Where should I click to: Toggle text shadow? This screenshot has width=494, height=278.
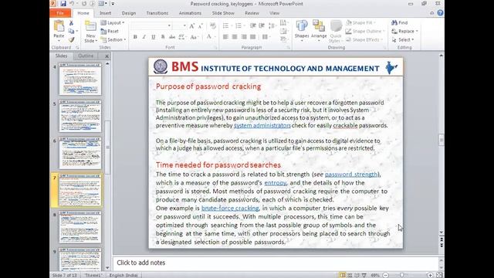pos(163,37)
